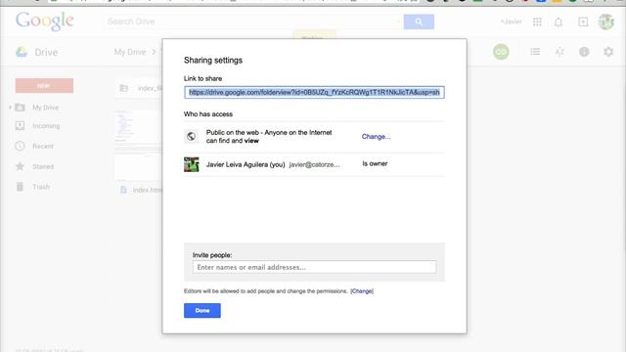Click the "Is owner" text in the dialog

point(375,163)
